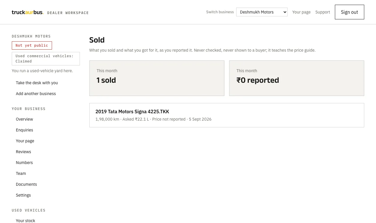
Task: Click 'You run a used-vehicle yard here.' text
Action: [x=42, y=71]
